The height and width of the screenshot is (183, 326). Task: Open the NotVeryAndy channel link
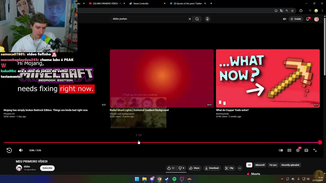pyautogui.click(x=222, y=114)
